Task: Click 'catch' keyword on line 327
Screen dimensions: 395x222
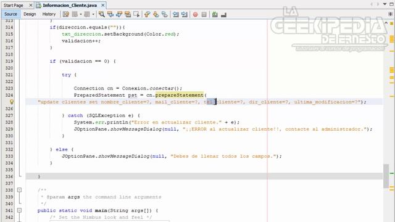Action: [75, 115]
